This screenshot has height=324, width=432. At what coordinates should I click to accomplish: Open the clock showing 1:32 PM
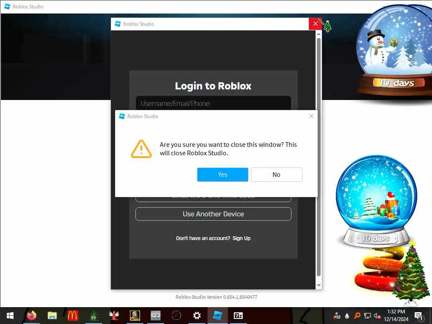click(396, 316)
